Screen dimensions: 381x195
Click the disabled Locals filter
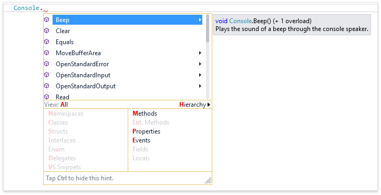pyautogui.click(x=141, y=158)
